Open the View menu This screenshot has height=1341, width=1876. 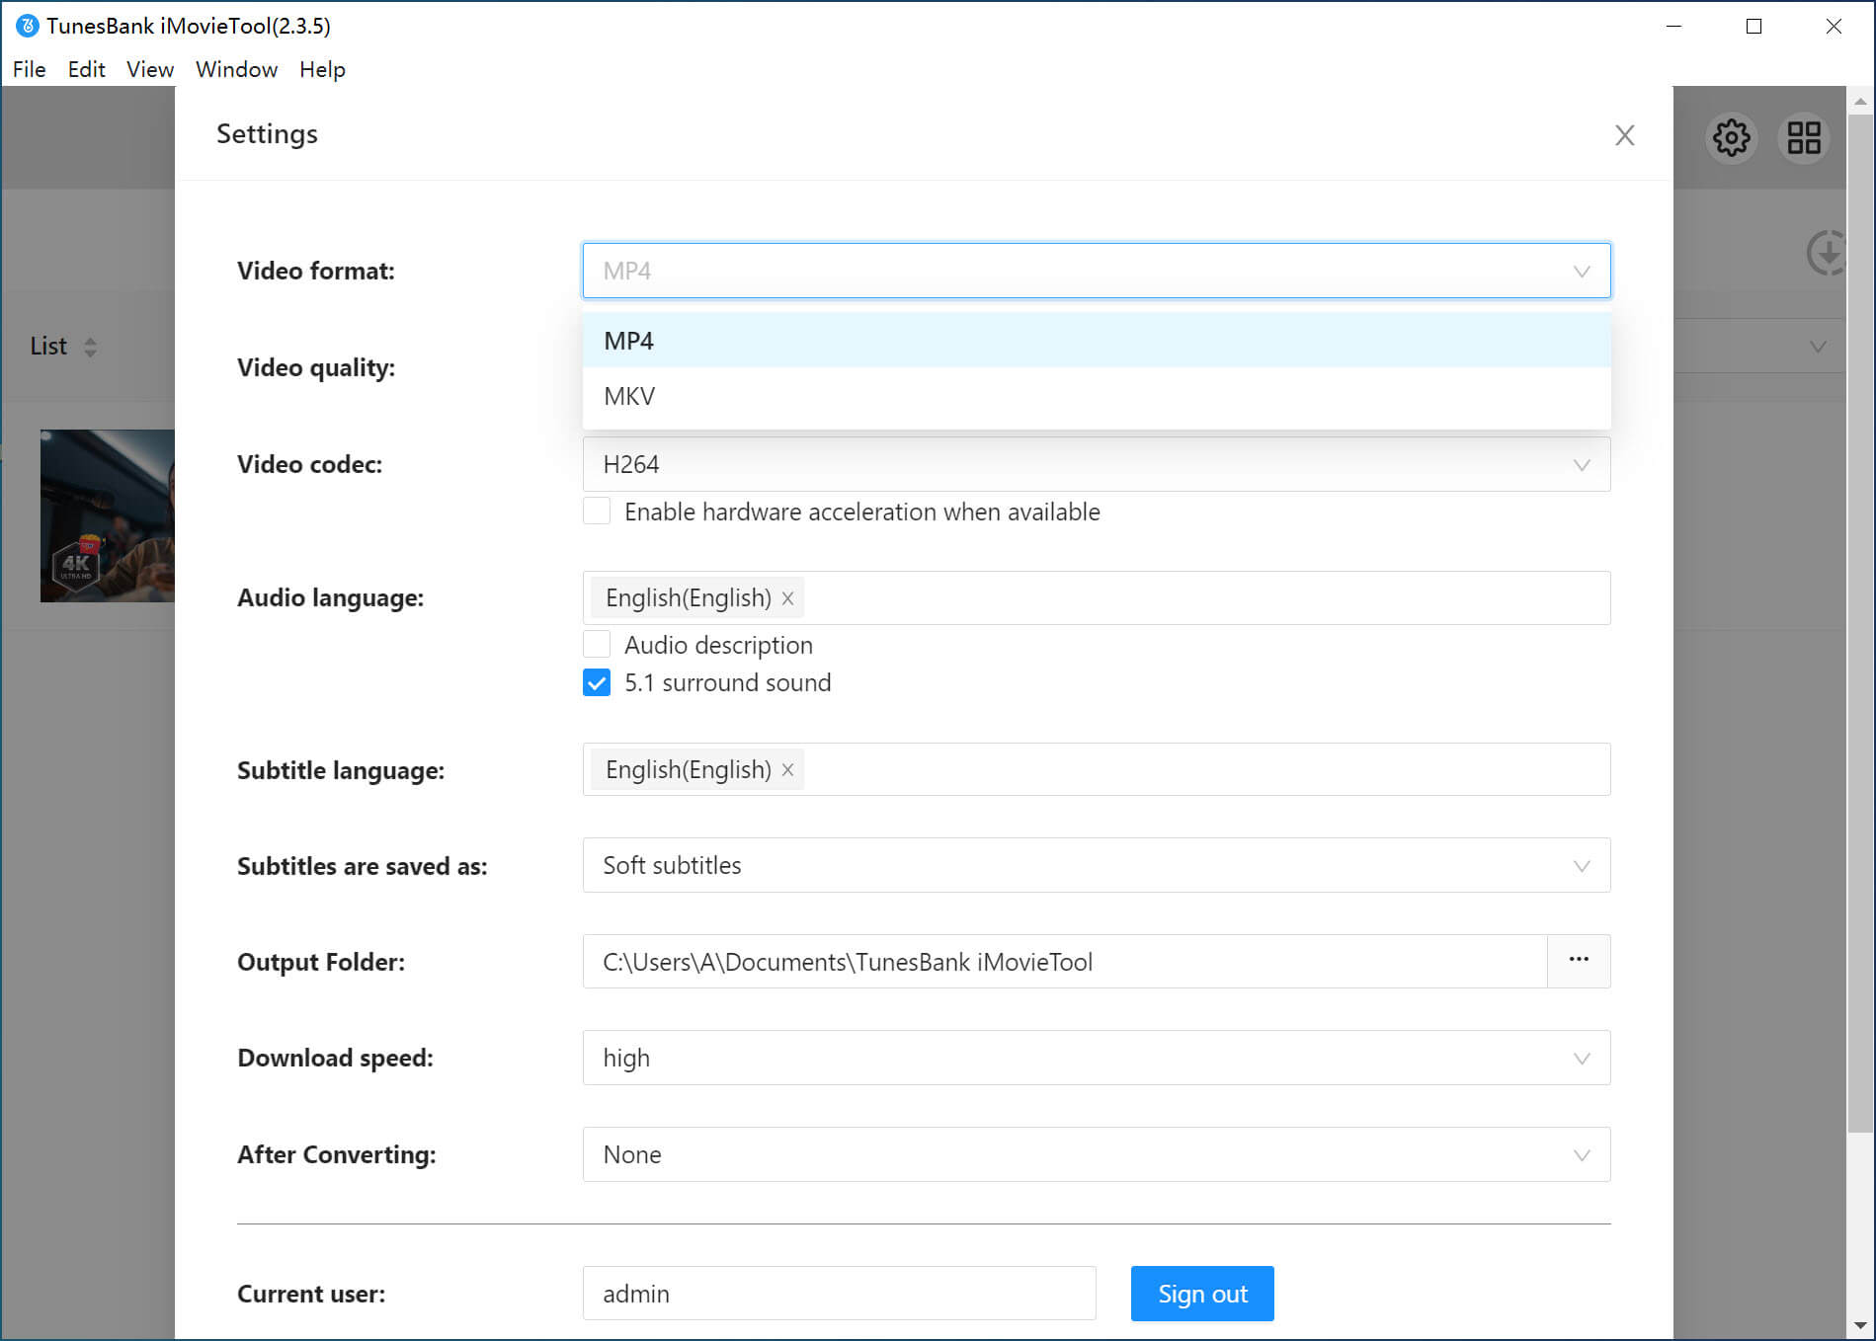150,69
